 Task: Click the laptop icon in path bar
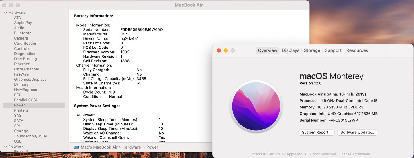tap(76, 147)
